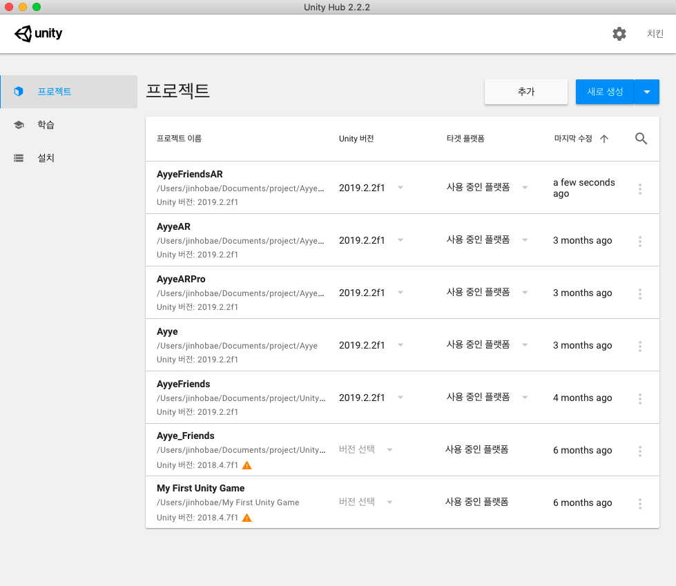The image size is (676, 586).
Task: Open settings via the gear icon
Action: [x=619, y=34]
